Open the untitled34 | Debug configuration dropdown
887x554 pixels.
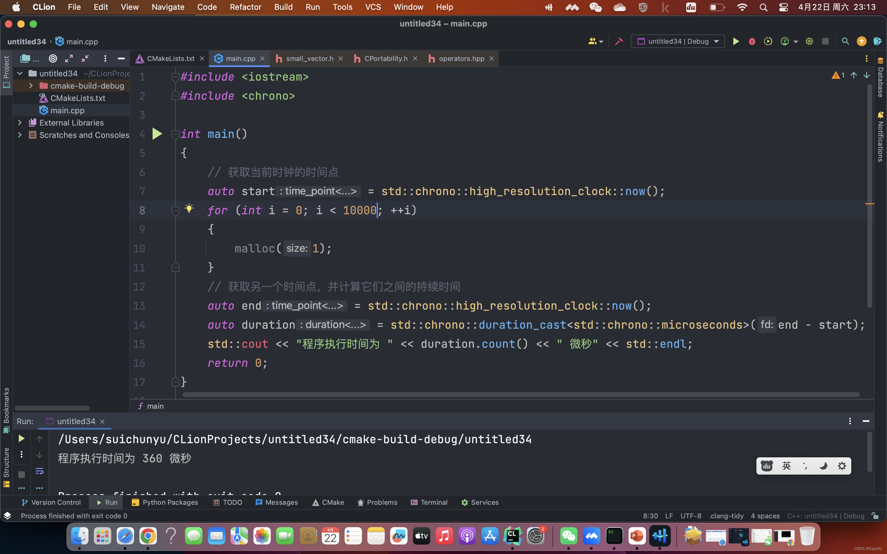click(677, 42)
